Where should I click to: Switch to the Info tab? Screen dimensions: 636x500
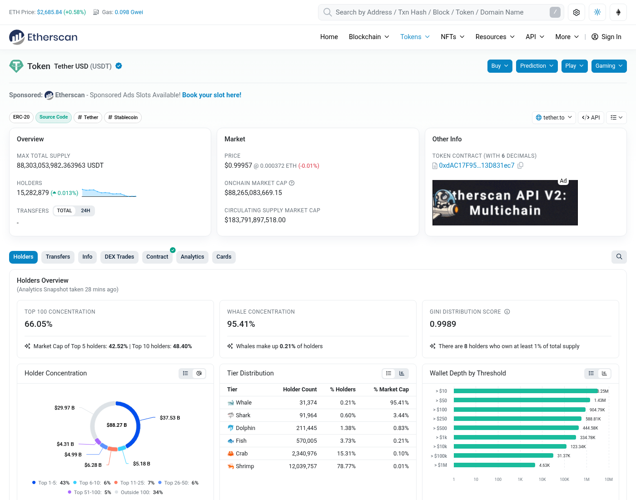pyautogui.click(x=87, y=257)
